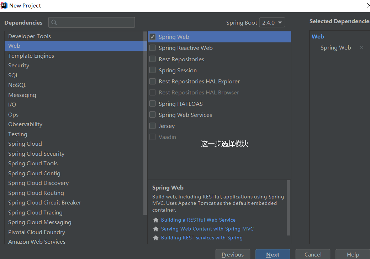Choose the Spring Cloud Routing category
This screenshot has width=370, height=259.
pyautogui.click(x=74, y=193)
